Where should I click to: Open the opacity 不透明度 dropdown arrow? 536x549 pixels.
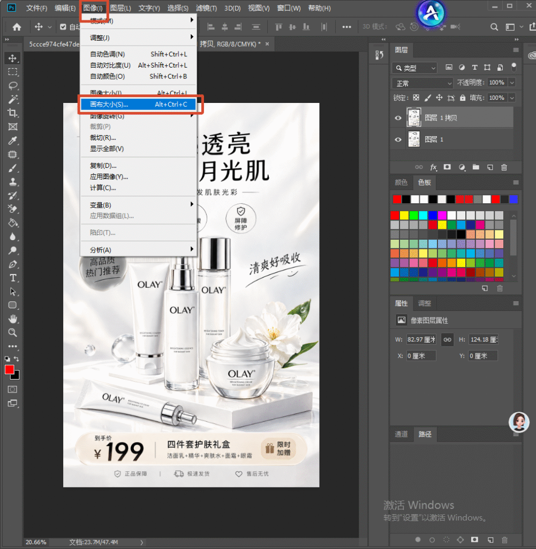pyautogui.click(x=512, y=83)
